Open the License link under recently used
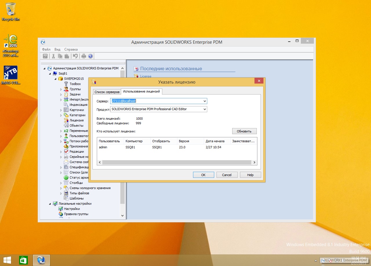This screenshot has height=266, width=371. pyautogui.click(x=146, y=76)
